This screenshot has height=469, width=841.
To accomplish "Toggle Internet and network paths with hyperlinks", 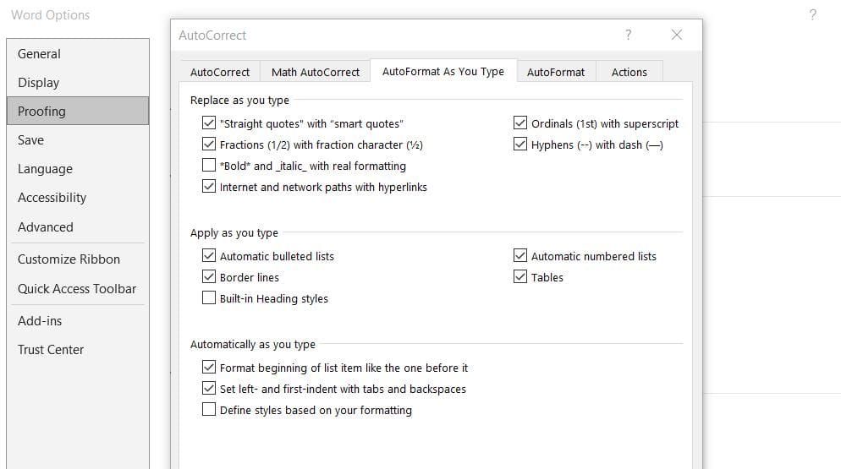I will pyautogui.click(x=209, y=187).
